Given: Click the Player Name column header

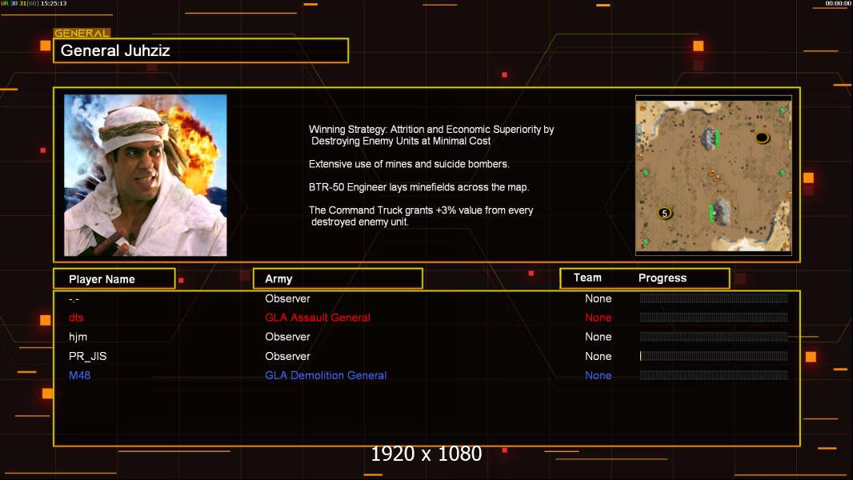Looking at the screenshot, I should pos(114,279).
